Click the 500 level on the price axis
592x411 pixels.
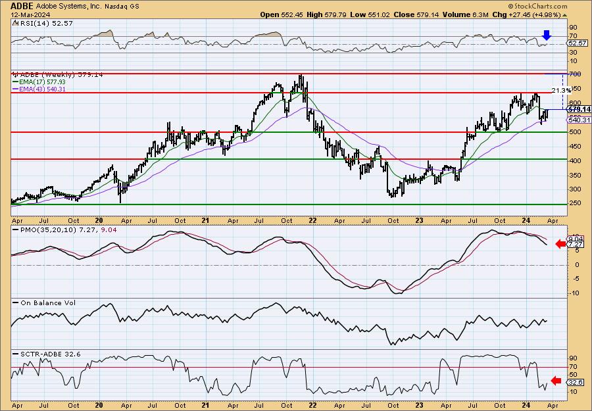point(575,132)
